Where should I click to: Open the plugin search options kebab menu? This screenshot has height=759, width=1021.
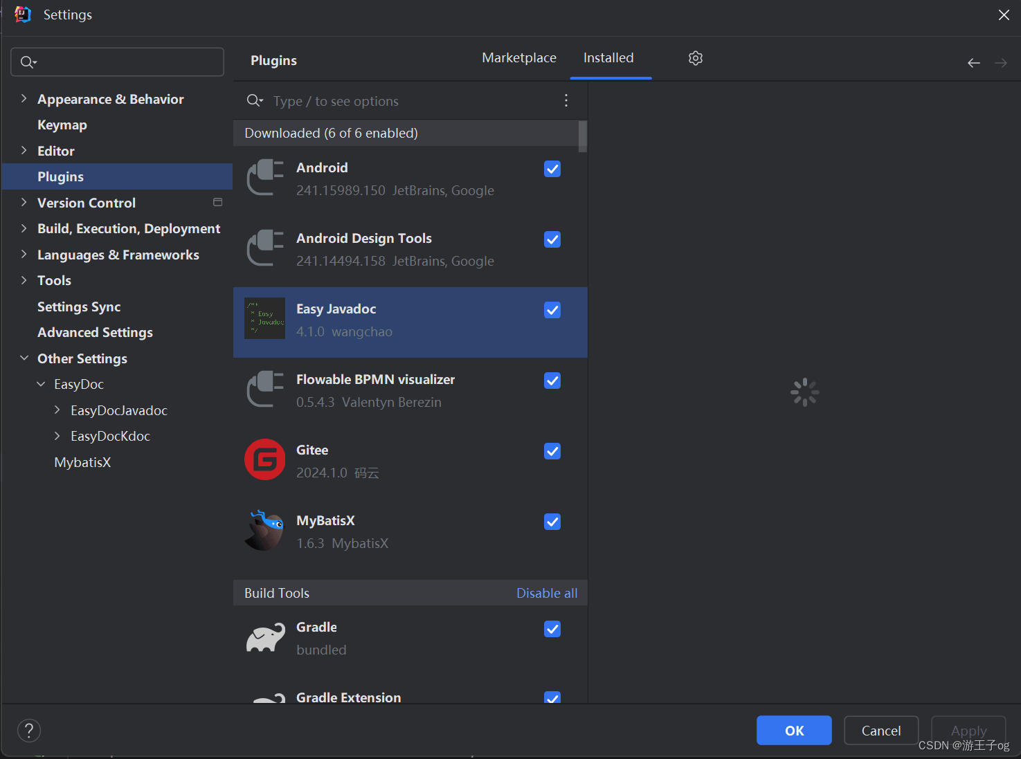point(566,101)
